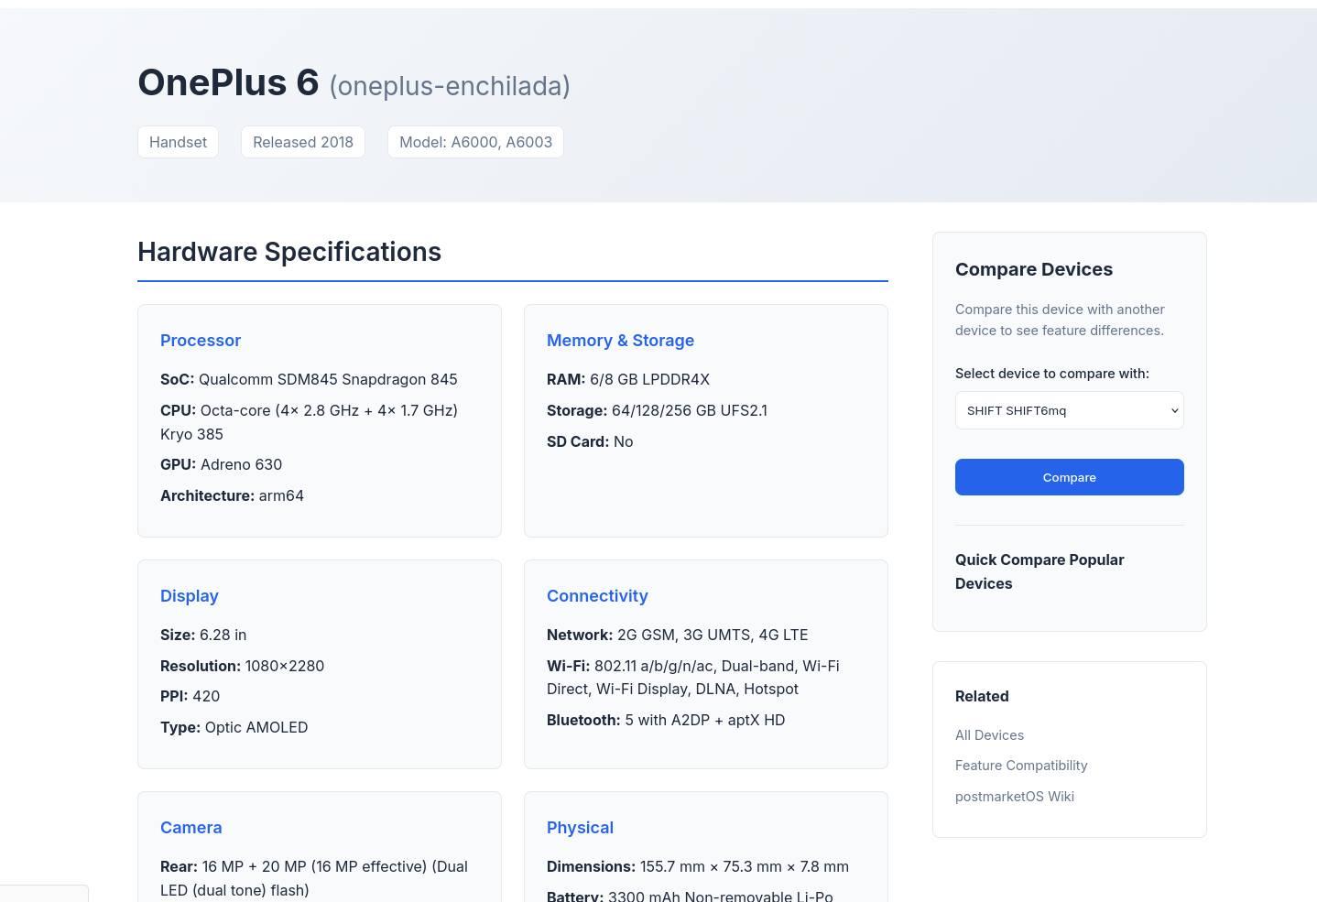
Task: Select the Wi-Fi 802.11 a/b/g/n/ac description
Action: (693, 678)
